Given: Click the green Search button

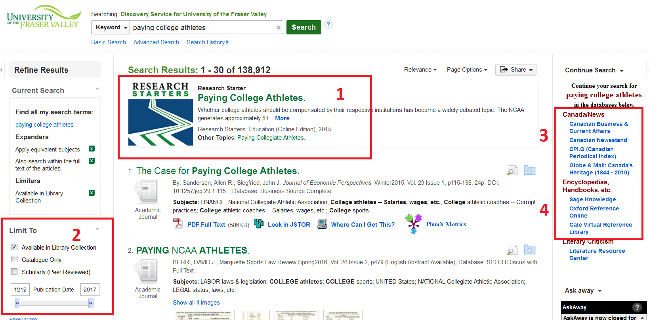Looking at the screenshot, I should (x=304, y=27).
